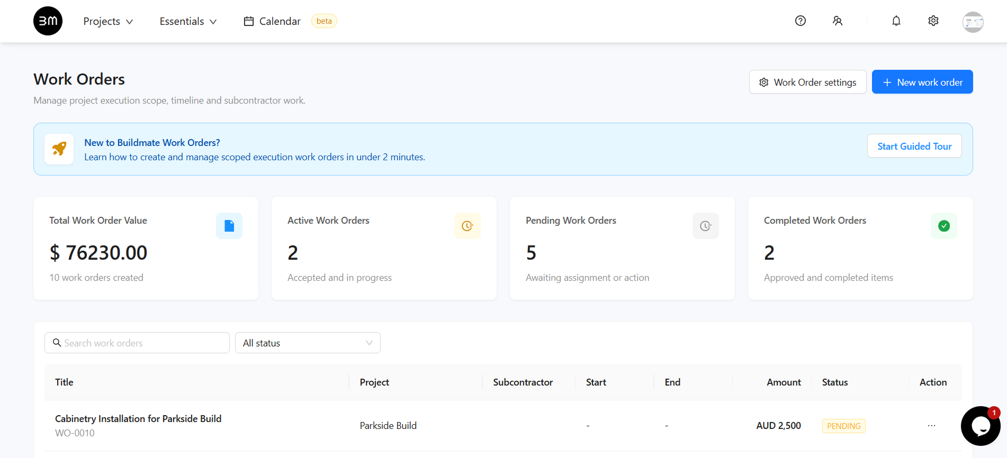
Task: Click 'Accepted and in progress' caption
Action: click(x=339, y=278)
